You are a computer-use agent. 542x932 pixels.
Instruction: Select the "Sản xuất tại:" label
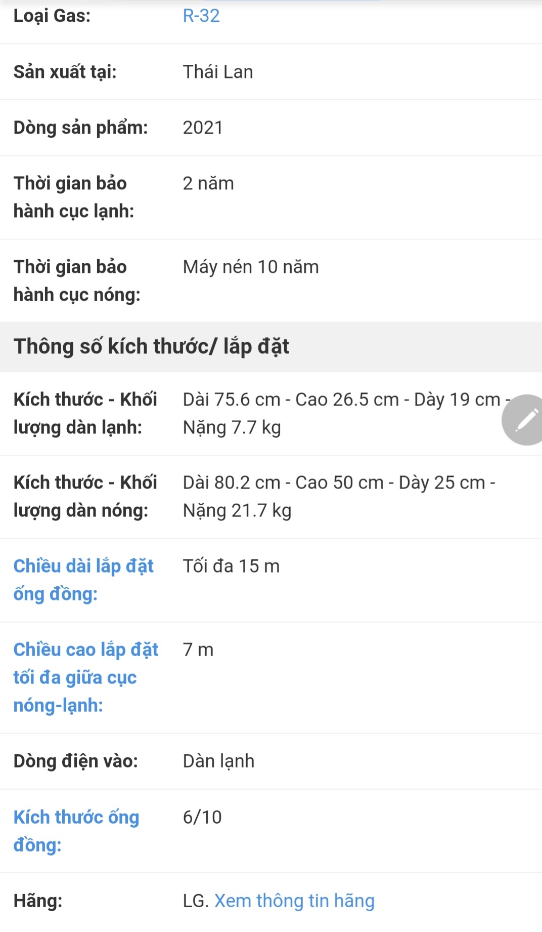tap(65, 72)
